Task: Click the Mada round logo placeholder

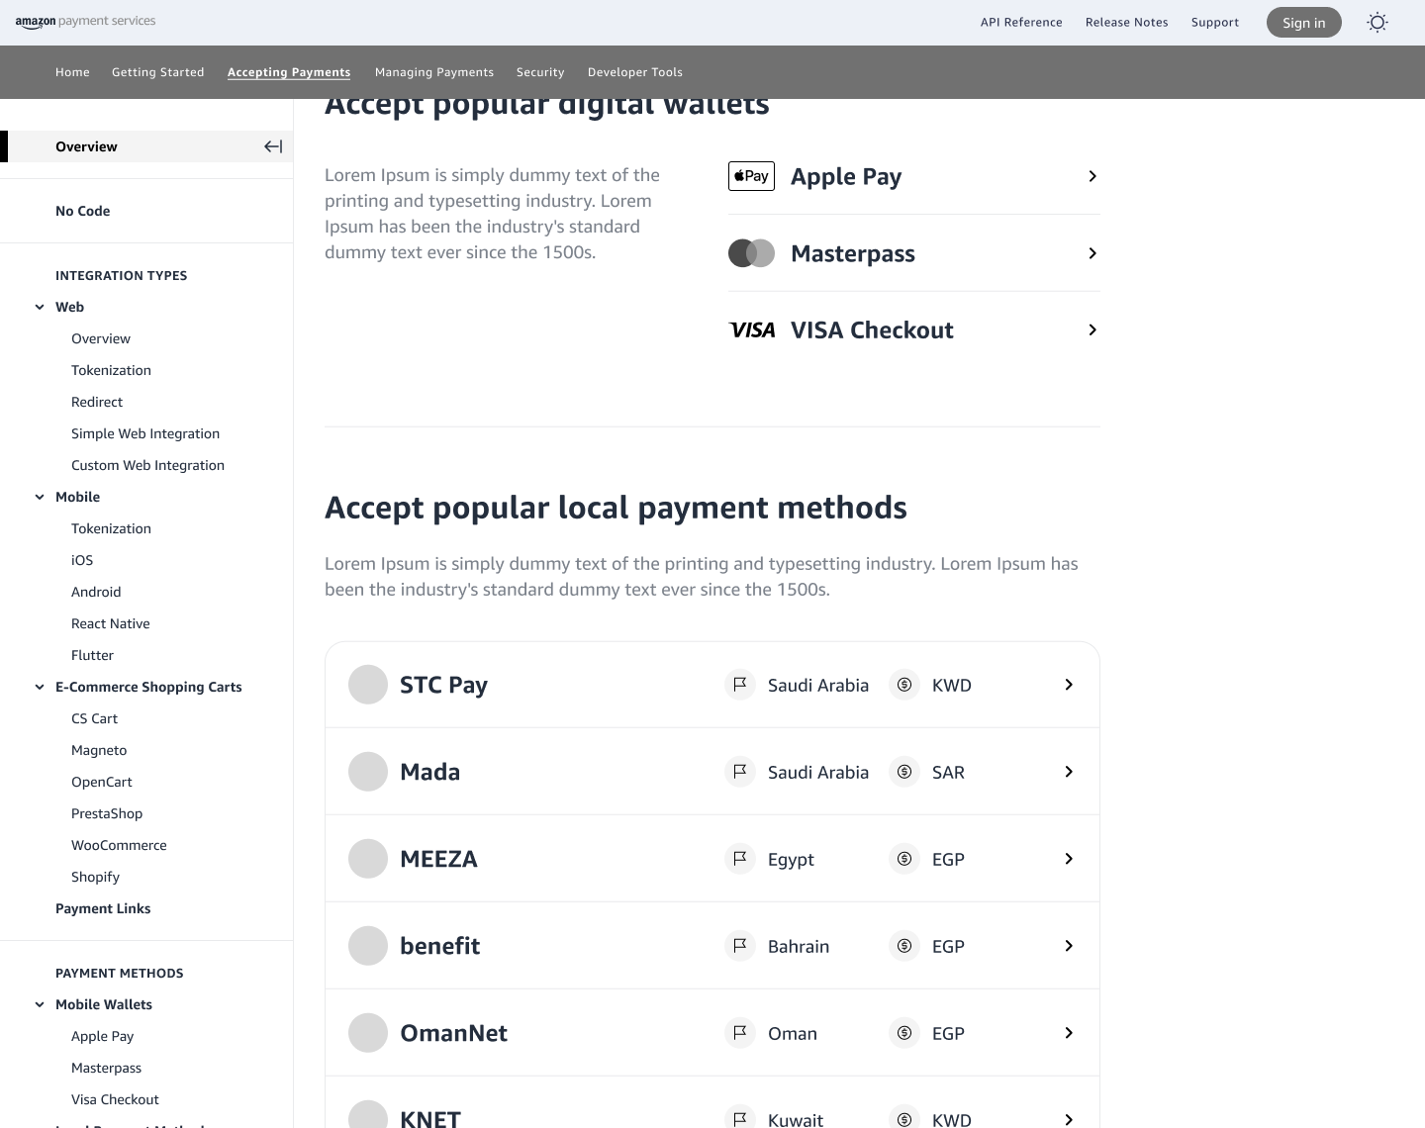Action: coord(368,772)
